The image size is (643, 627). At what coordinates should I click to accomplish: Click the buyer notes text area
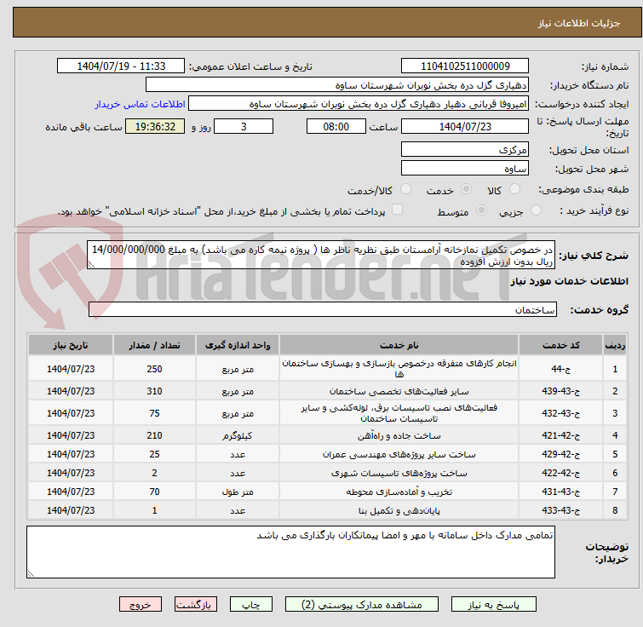point(290,553)
